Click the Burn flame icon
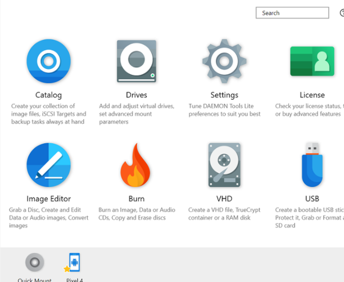The height and width of the screenshot is (282, 344). pos(136,165)
